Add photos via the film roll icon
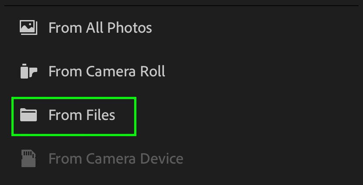 click(28, 71)
